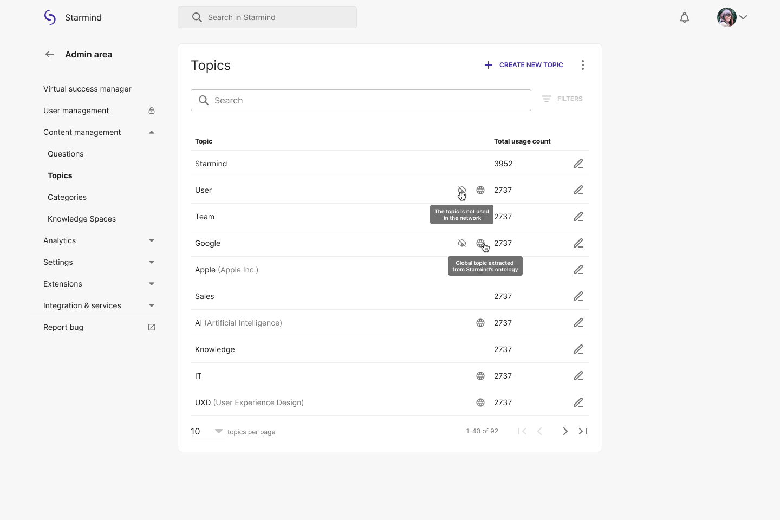Open the Topics more options menu
The width and height of the screenshot is (780, 520).
pyautogui.click(x=583, y=65)
